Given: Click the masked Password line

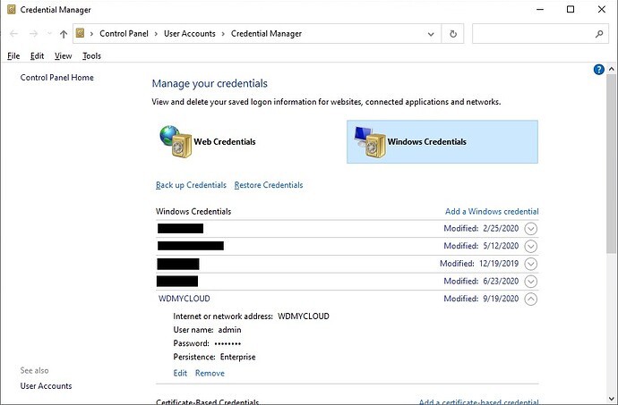Looking at the screenshot, I should click(x=207, y=343).
